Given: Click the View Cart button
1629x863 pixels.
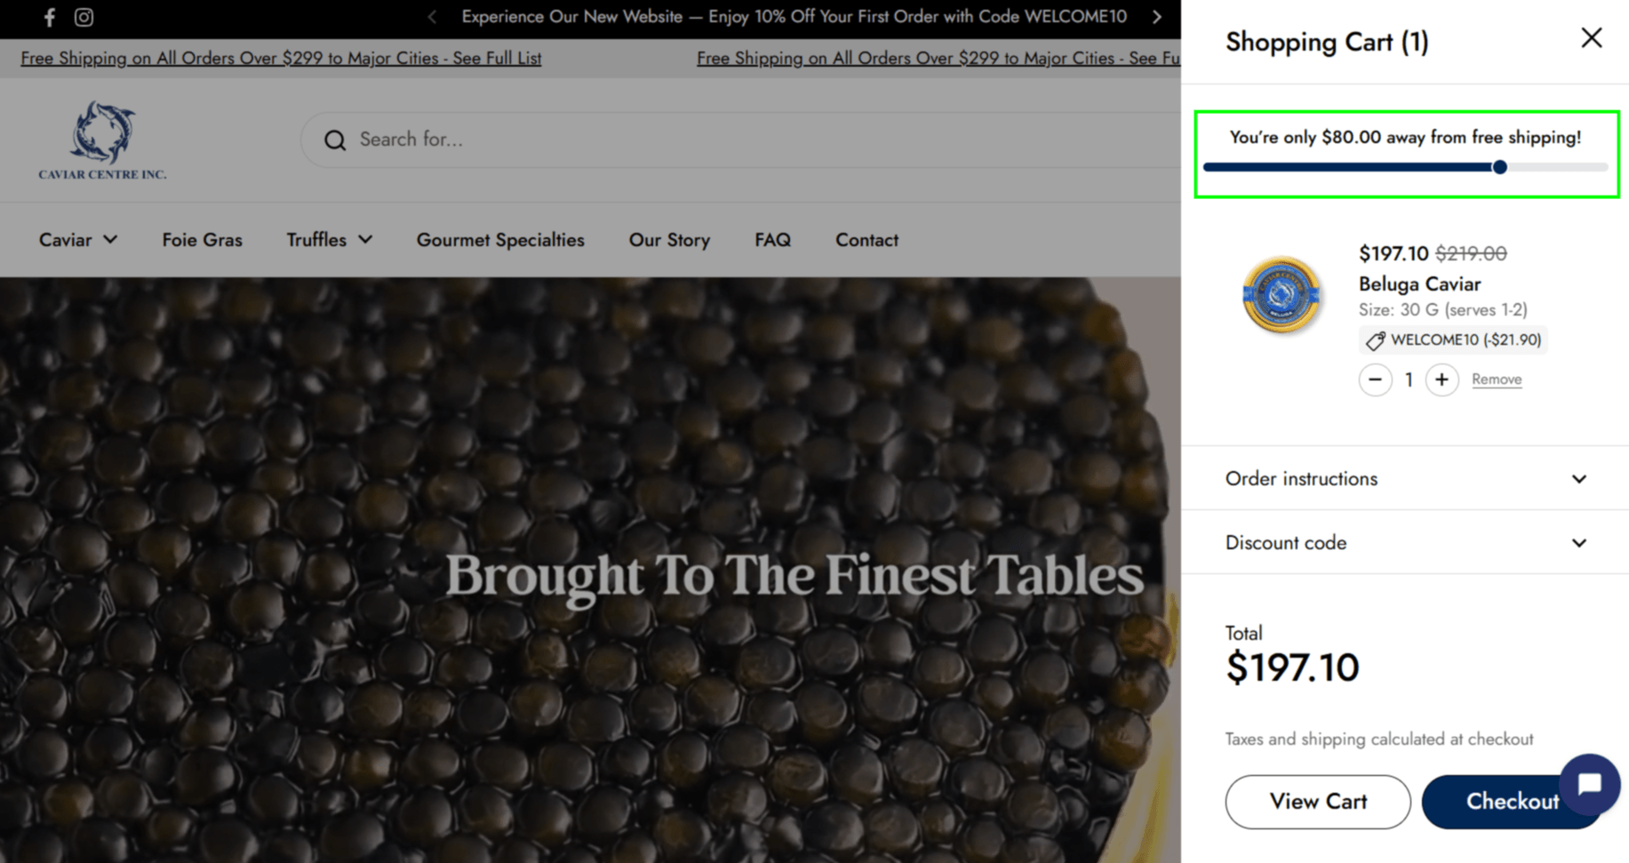Looking at the screenshot, I should [1317, 802].
